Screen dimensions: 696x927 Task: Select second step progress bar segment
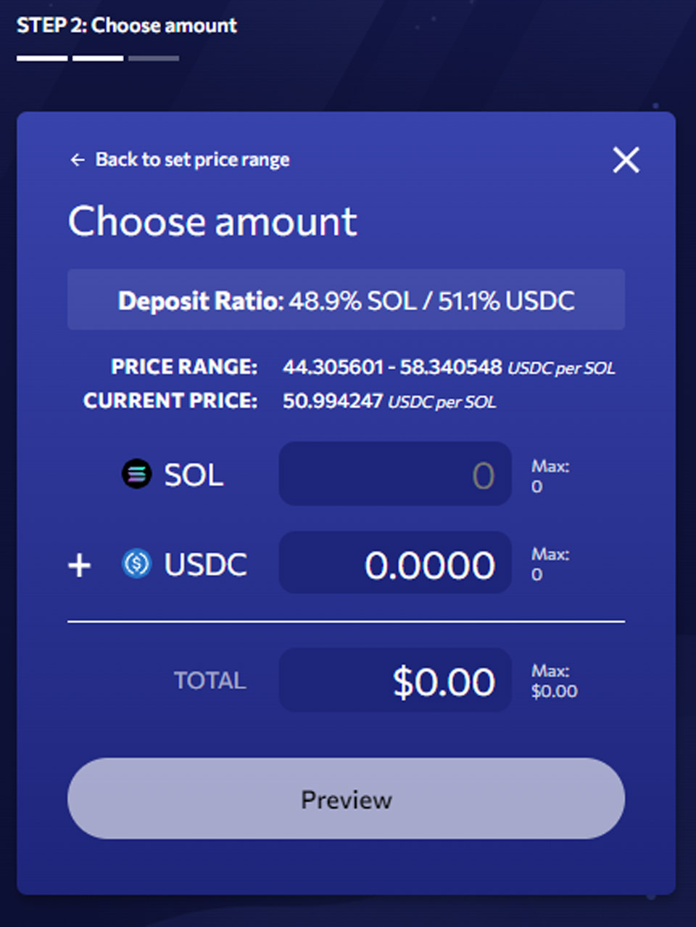(x=98, y=58)
